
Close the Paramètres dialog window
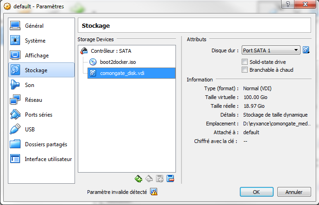305,4
